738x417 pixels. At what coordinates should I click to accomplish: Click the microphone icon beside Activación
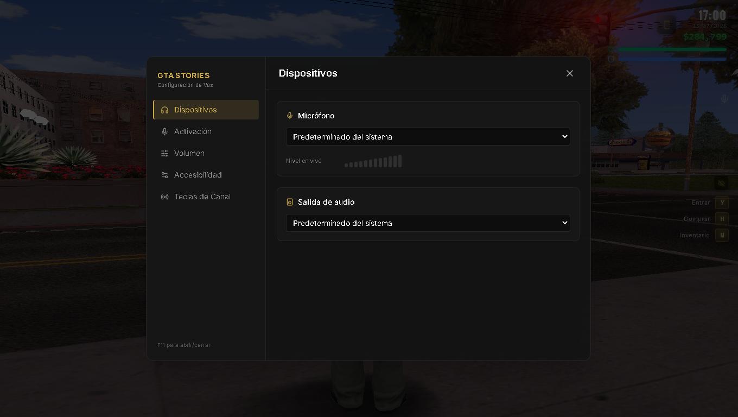[x=164, y=131]
